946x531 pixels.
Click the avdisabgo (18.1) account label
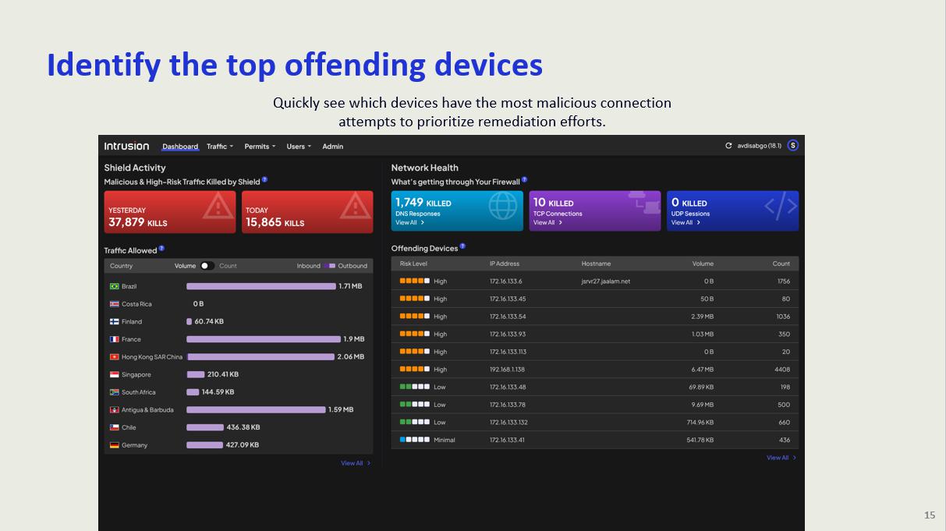[x=759, y=146]
